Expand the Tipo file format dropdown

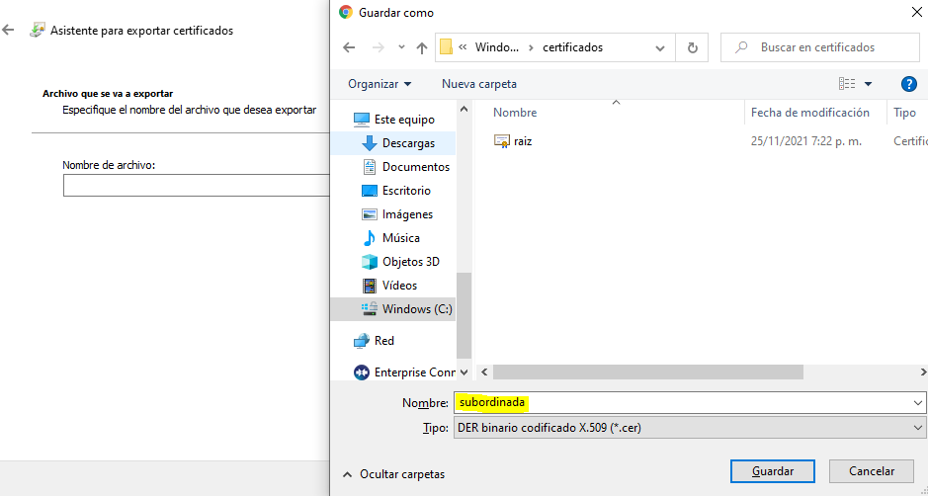(x=918, y=429)
